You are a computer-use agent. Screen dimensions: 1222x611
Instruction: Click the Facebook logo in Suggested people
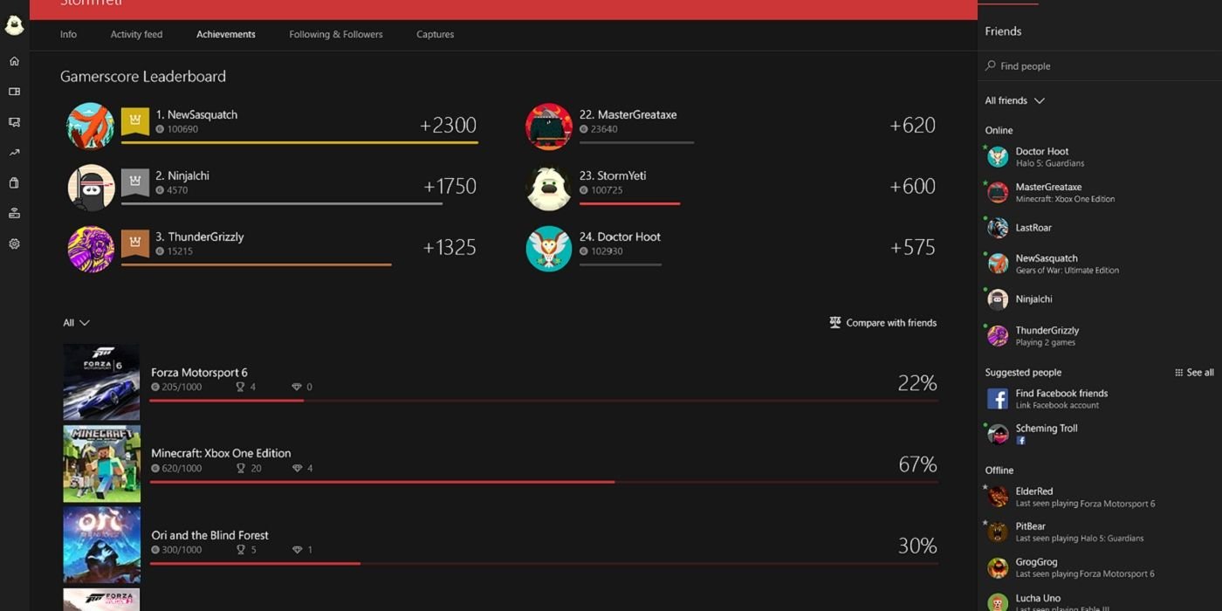(998, 399)
